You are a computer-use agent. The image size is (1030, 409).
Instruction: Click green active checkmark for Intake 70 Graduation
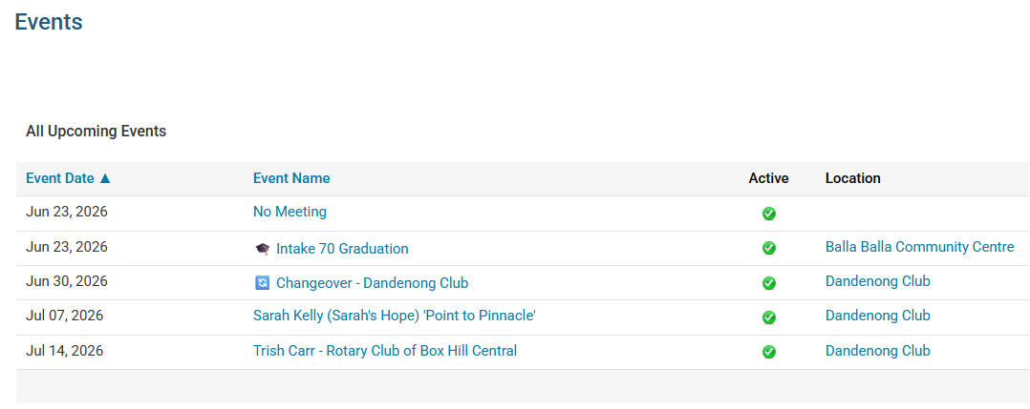(768, 249)
